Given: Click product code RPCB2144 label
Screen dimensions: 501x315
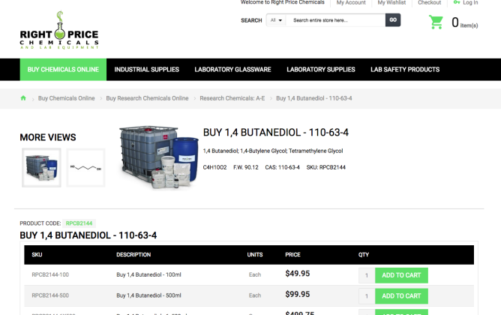Looking at the screenshot, I should [x=79, y=223].
